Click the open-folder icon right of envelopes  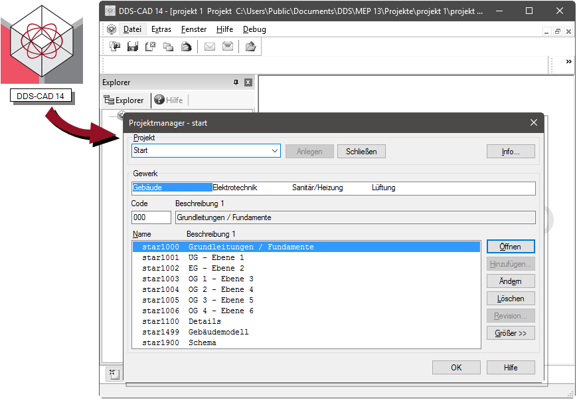[x=250, y=47]
